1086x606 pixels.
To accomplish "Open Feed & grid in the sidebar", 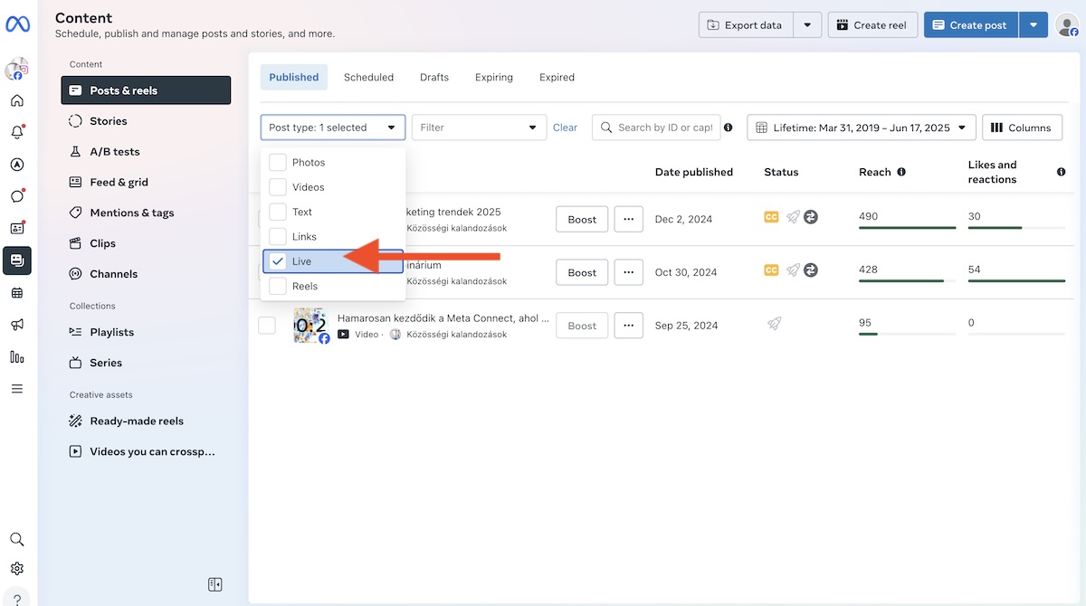I will (146, 182).
